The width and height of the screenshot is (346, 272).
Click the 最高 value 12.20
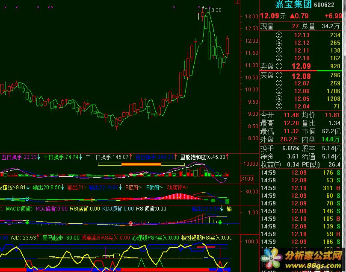pyautogui.click(x=291, y=123)
